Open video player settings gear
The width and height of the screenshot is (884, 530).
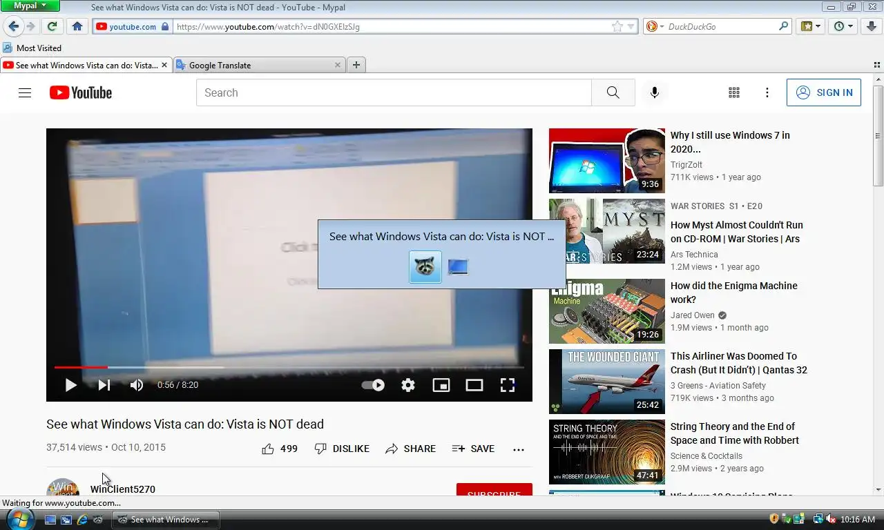(408, 385)
